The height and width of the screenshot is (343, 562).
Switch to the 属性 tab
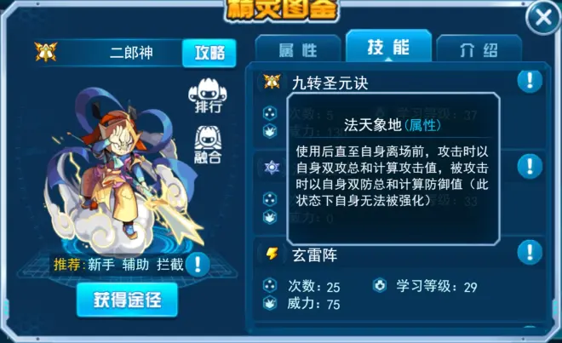[x=298, y=49]
